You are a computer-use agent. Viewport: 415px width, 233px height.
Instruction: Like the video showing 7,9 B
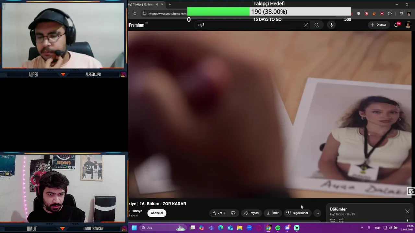pyautogui.click(x=218, y=213)
